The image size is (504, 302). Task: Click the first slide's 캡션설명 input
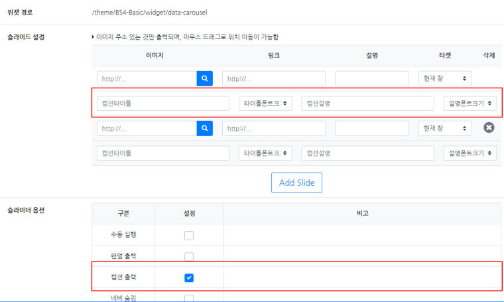pyautogui.click(x=367, y=104)
